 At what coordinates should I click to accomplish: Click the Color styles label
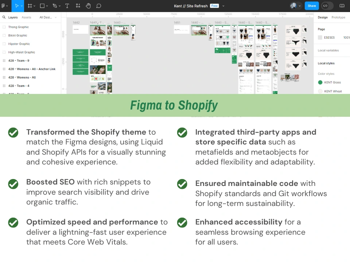point(326,74)
